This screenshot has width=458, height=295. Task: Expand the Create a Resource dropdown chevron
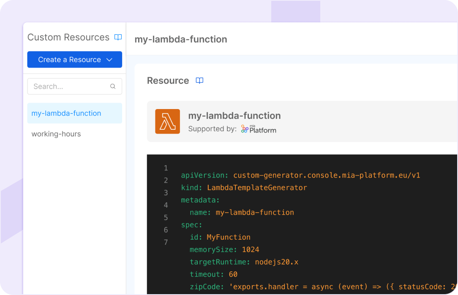pos(109,60)
